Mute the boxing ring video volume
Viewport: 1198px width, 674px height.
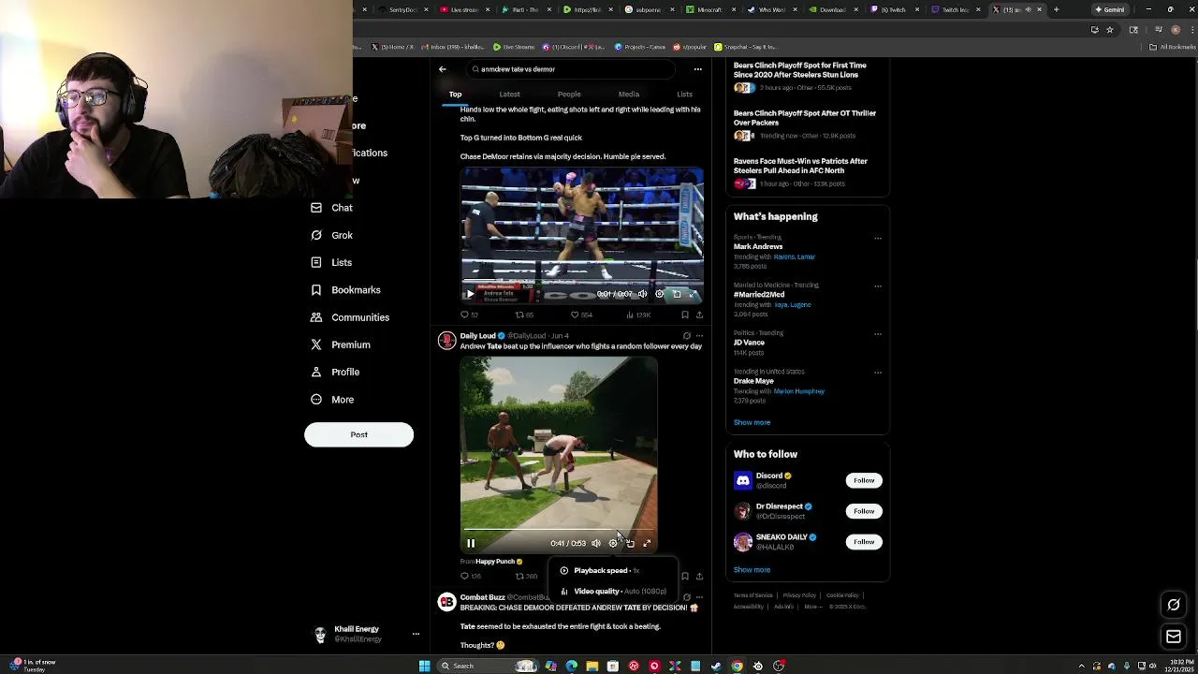tap(642, 294)
